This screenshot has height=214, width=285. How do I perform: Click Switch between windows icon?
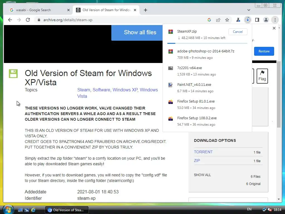click(x=27, y=210)
